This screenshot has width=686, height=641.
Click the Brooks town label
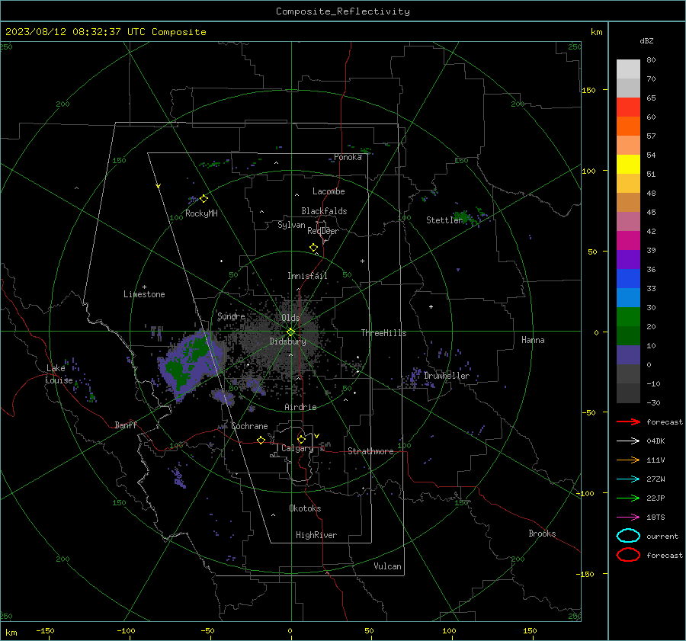[542, 534]
